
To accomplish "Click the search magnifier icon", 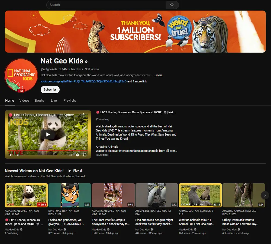I will point(172,5).
